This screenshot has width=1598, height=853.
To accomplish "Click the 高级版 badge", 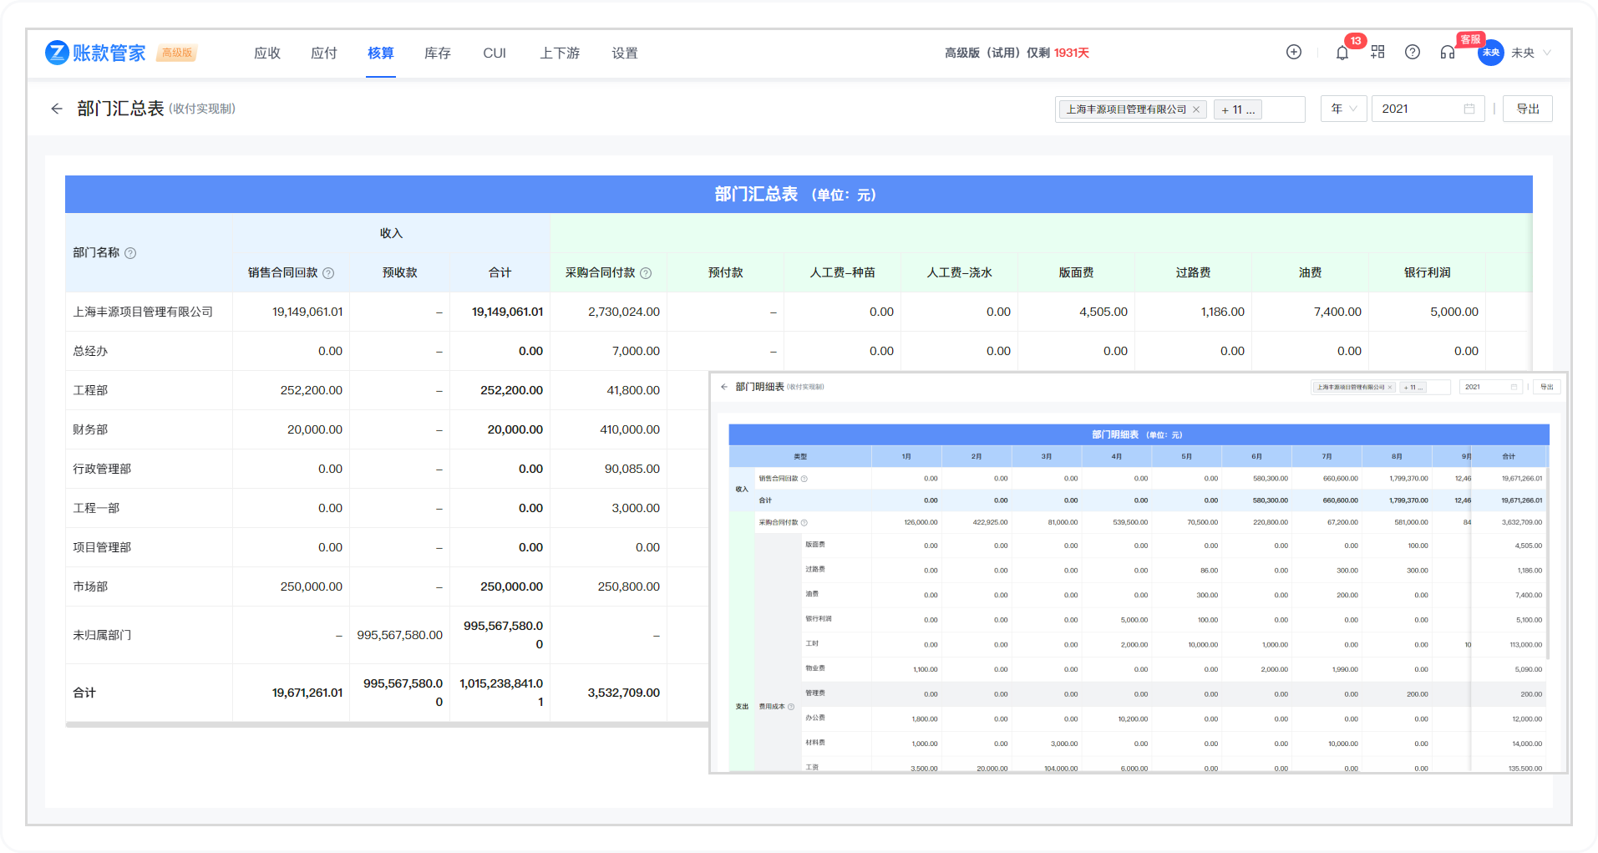I will [x=177, y=53].
